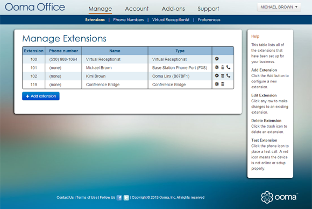This screenshot has width=312, height=209.
Task: Click the Delete Extension help heading
Action: (266, 121)
